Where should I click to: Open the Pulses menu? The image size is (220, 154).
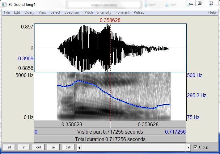pos(139,12)
